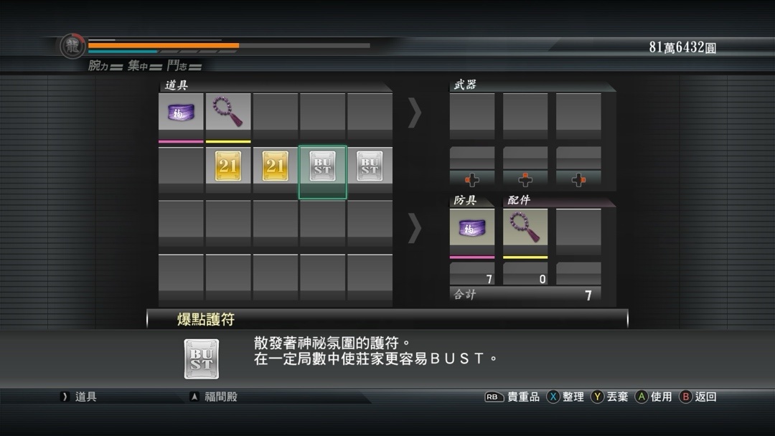Image resolution: width=775 pixels, height=436 pixels.
Task: Click the 合計 total row
Action: tap(525, 295)
